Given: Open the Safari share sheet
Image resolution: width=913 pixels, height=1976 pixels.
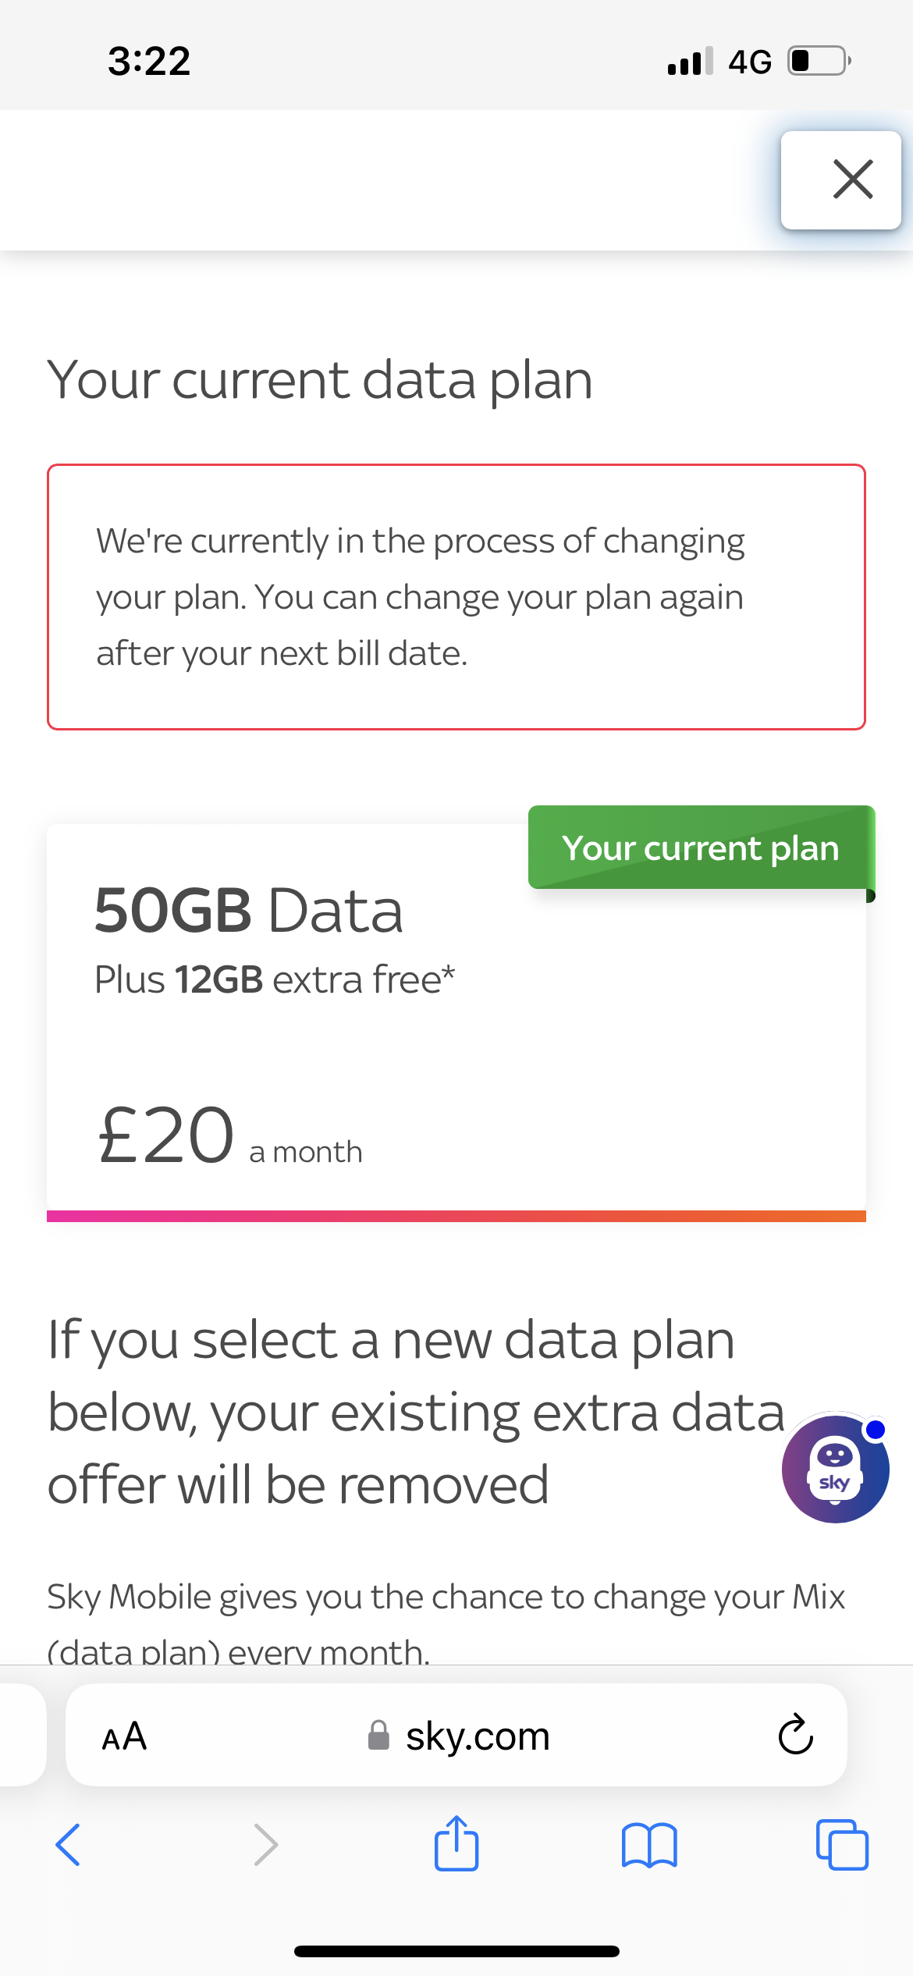Looking at the screenshot, I should [456, 1843].
